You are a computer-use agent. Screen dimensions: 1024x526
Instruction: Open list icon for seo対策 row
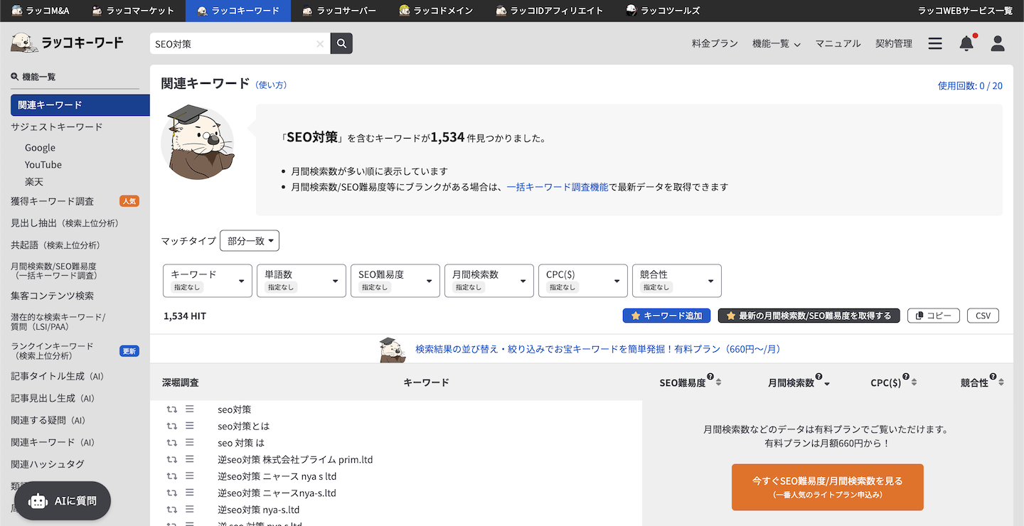pos(190,409)
